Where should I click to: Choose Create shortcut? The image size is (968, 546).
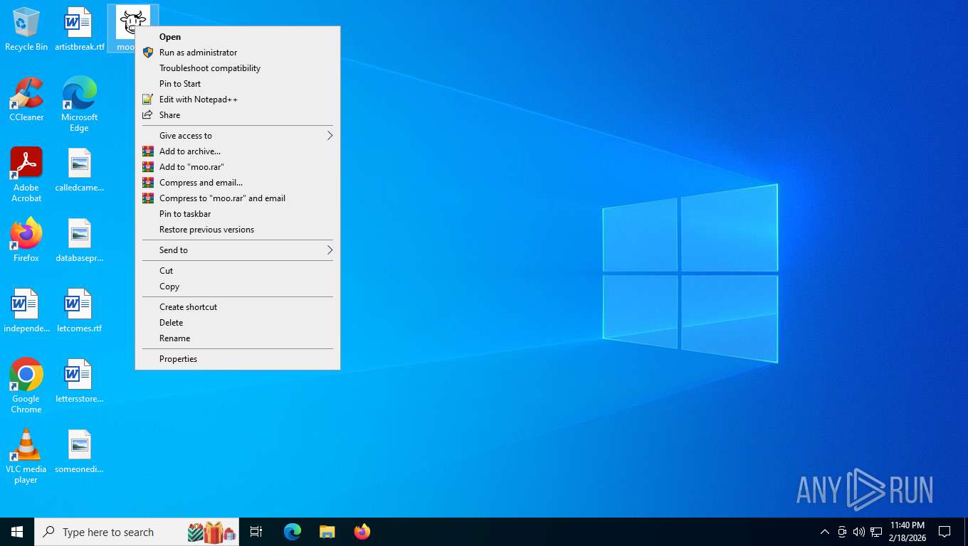click(x=238, y=307)
